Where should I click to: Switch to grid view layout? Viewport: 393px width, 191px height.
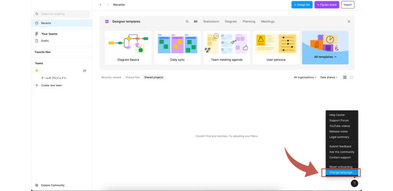345,77
